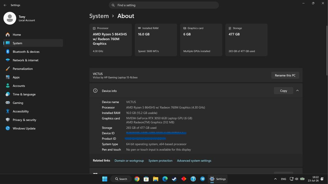
Task: Open Accessibility settings
Action: (33, 111)
